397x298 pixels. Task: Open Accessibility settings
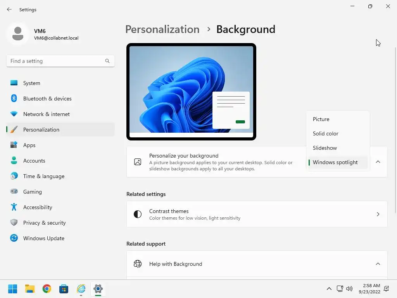click(60, 207)
